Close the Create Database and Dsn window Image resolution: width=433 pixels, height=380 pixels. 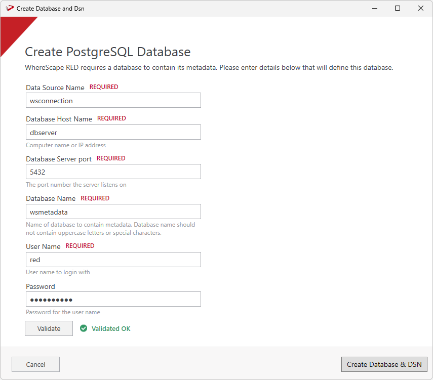click(420, 8)
